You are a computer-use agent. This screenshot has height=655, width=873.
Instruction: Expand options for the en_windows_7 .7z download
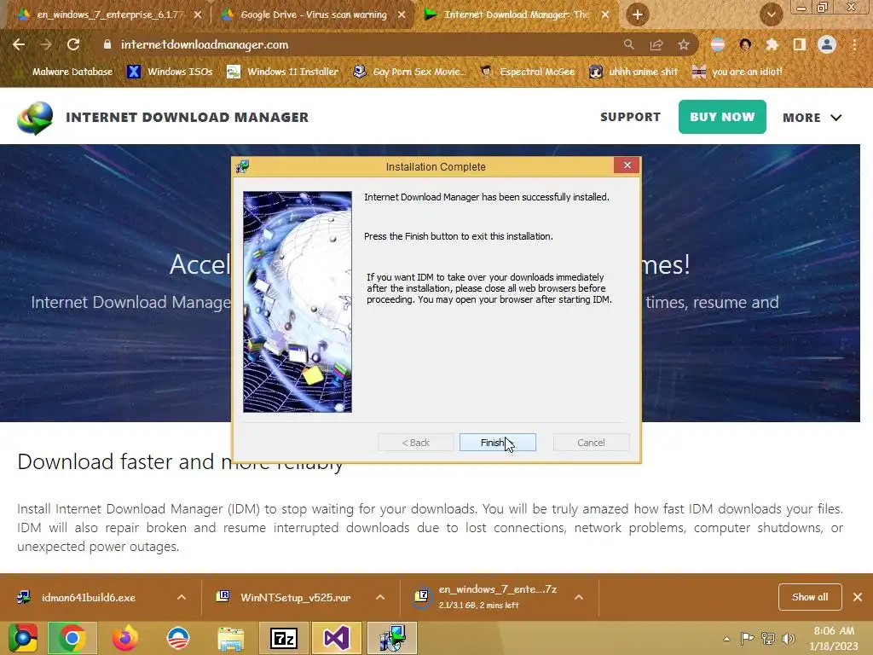579,597
